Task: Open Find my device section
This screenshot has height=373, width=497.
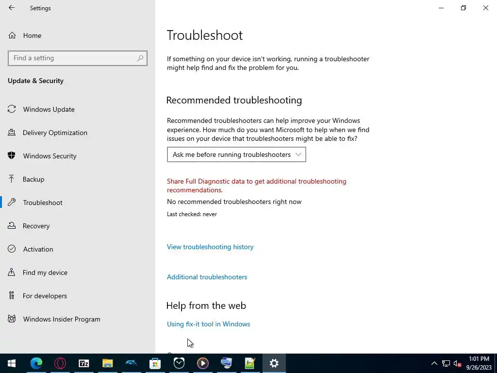Action: click(x=78, y=272)
